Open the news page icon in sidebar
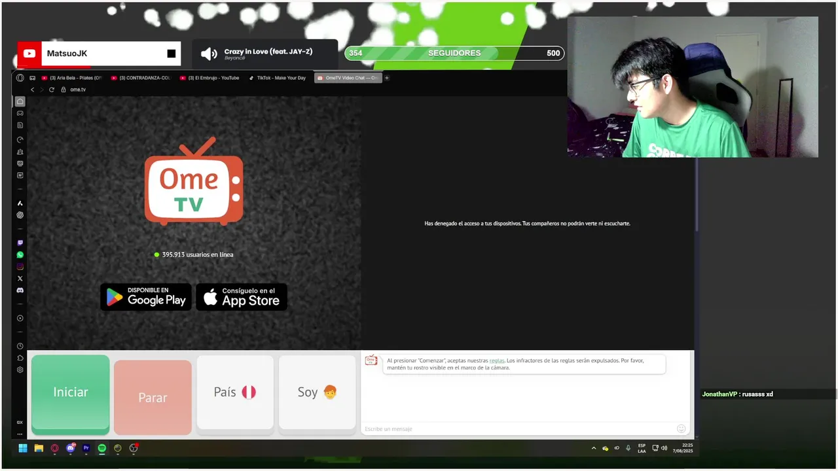Screen dimensions: 838x471 20,125
